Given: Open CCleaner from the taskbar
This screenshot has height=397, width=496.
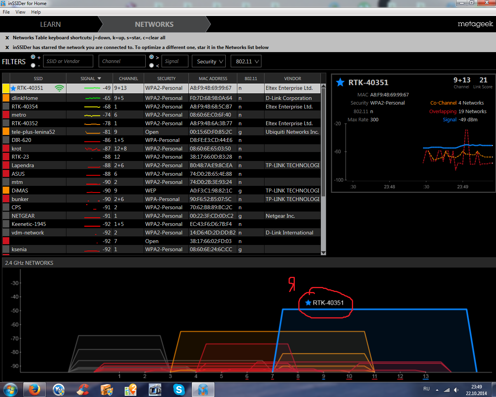Looking at the screenshot, I should tap(83, 389).
